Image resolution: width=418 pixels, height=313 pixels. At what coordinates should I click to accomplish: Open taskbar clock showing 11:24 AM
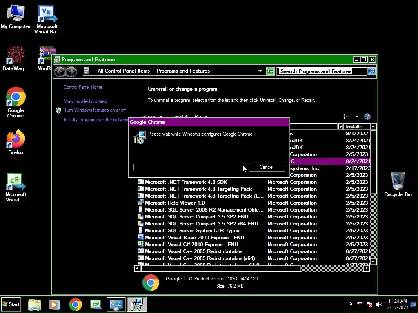[398, 304]
